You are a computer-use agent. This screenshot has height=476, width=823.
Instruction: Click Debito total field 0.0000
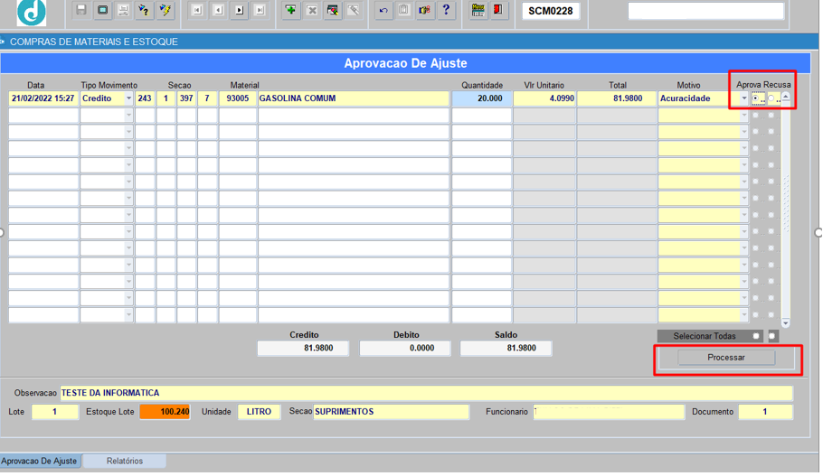click(404, 348)
